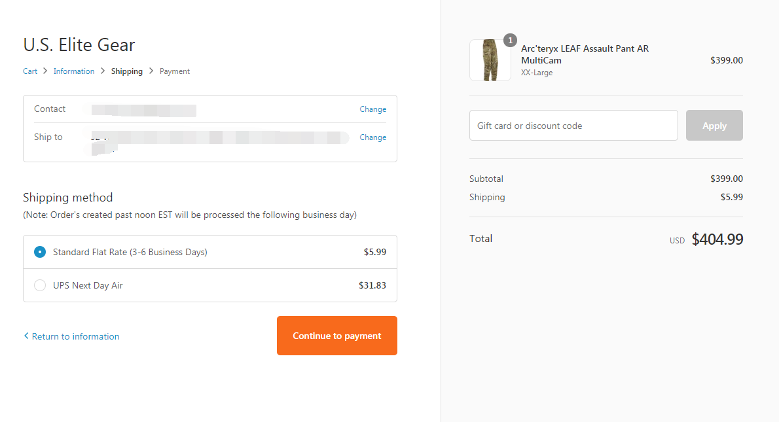Viewport: 779px width, 422px height.
Task: Click the $5.99 Shipping cost in summary
Action: pyautogui.click(x=732, y=197)
